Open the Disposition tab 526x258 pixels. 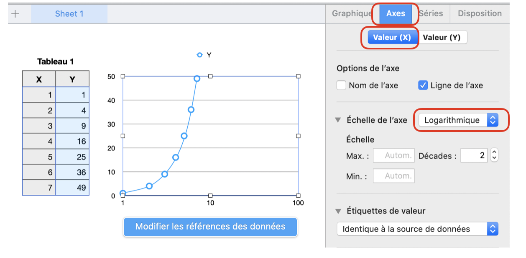[480, 13]
